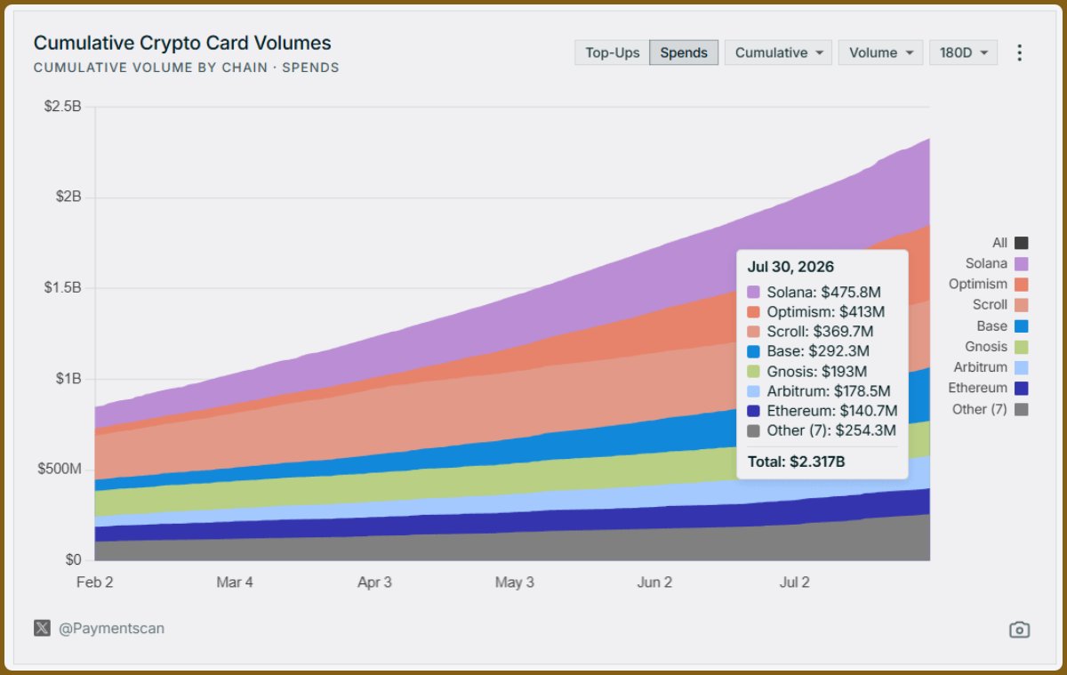Toggle the Optimism legend label
Image resolution: width=1067 pixels, height=675 pixels.
(x=978, y=285)
